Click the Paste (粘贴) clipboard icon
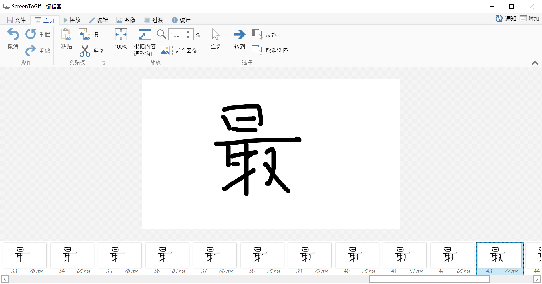Image resolution: width=542 pixels, height=284 pixels. [66, 34]
